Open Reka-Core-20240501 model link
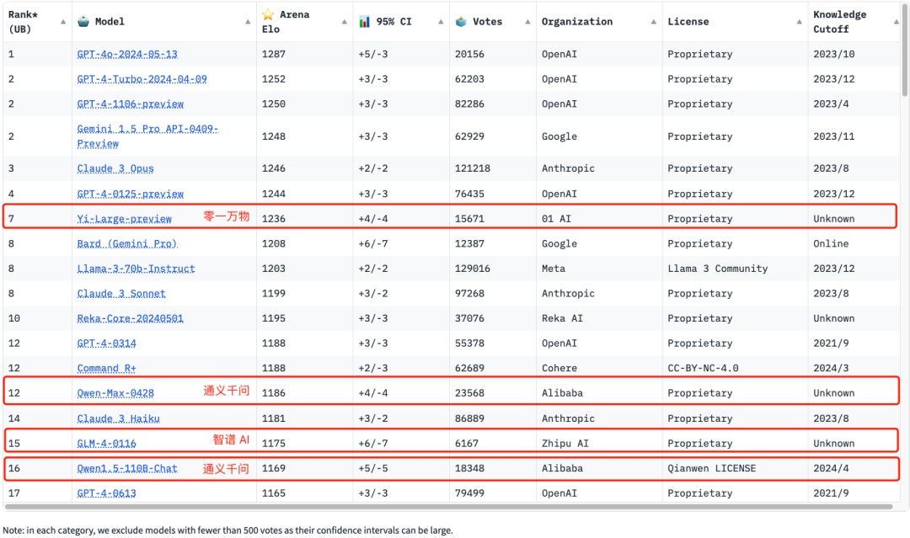The height and width of the screenshot is (538, 910). click(x=130, y=318)
